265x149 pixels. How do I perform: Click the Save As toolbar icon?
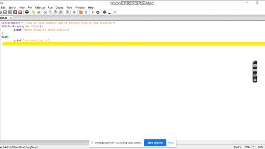[x=10, y=12]
